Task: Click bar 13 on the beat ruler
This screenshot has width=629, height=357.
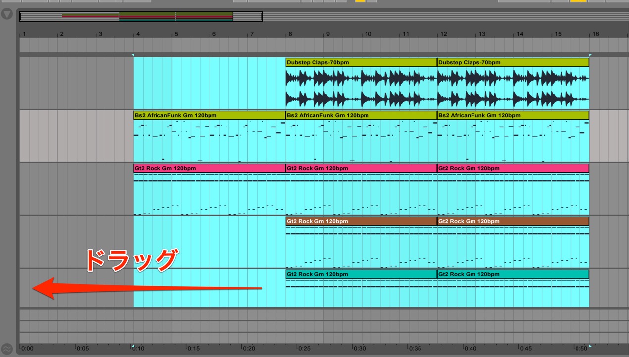Action: point(481,34)
